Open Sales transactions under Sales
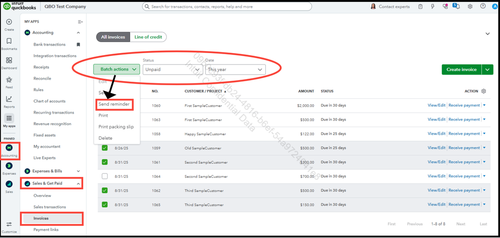This screenshot has width=500, height=238. (50, 207)
